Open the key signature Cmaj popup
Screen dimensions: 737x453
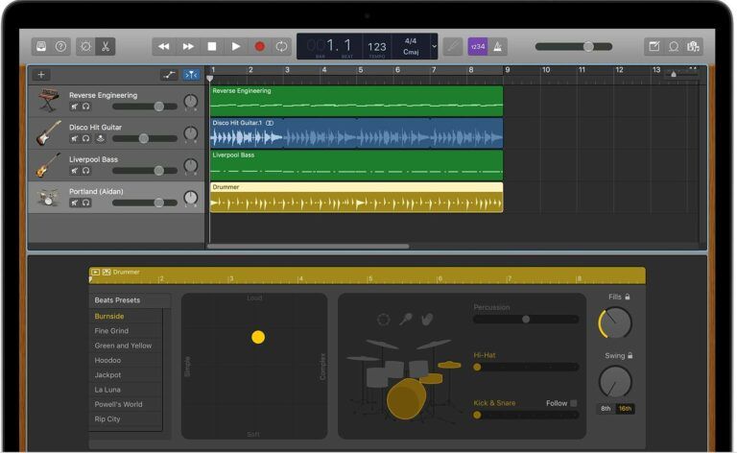coord(411,52)
